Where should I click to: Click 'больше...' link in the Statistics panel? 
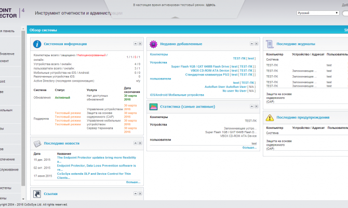point(249,147)
